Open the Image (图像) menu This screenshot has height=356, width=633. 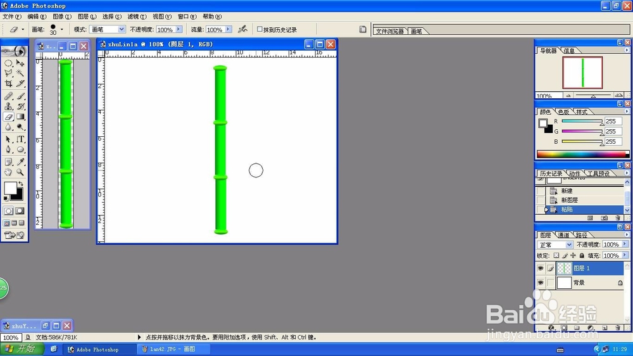click(62, 16)
